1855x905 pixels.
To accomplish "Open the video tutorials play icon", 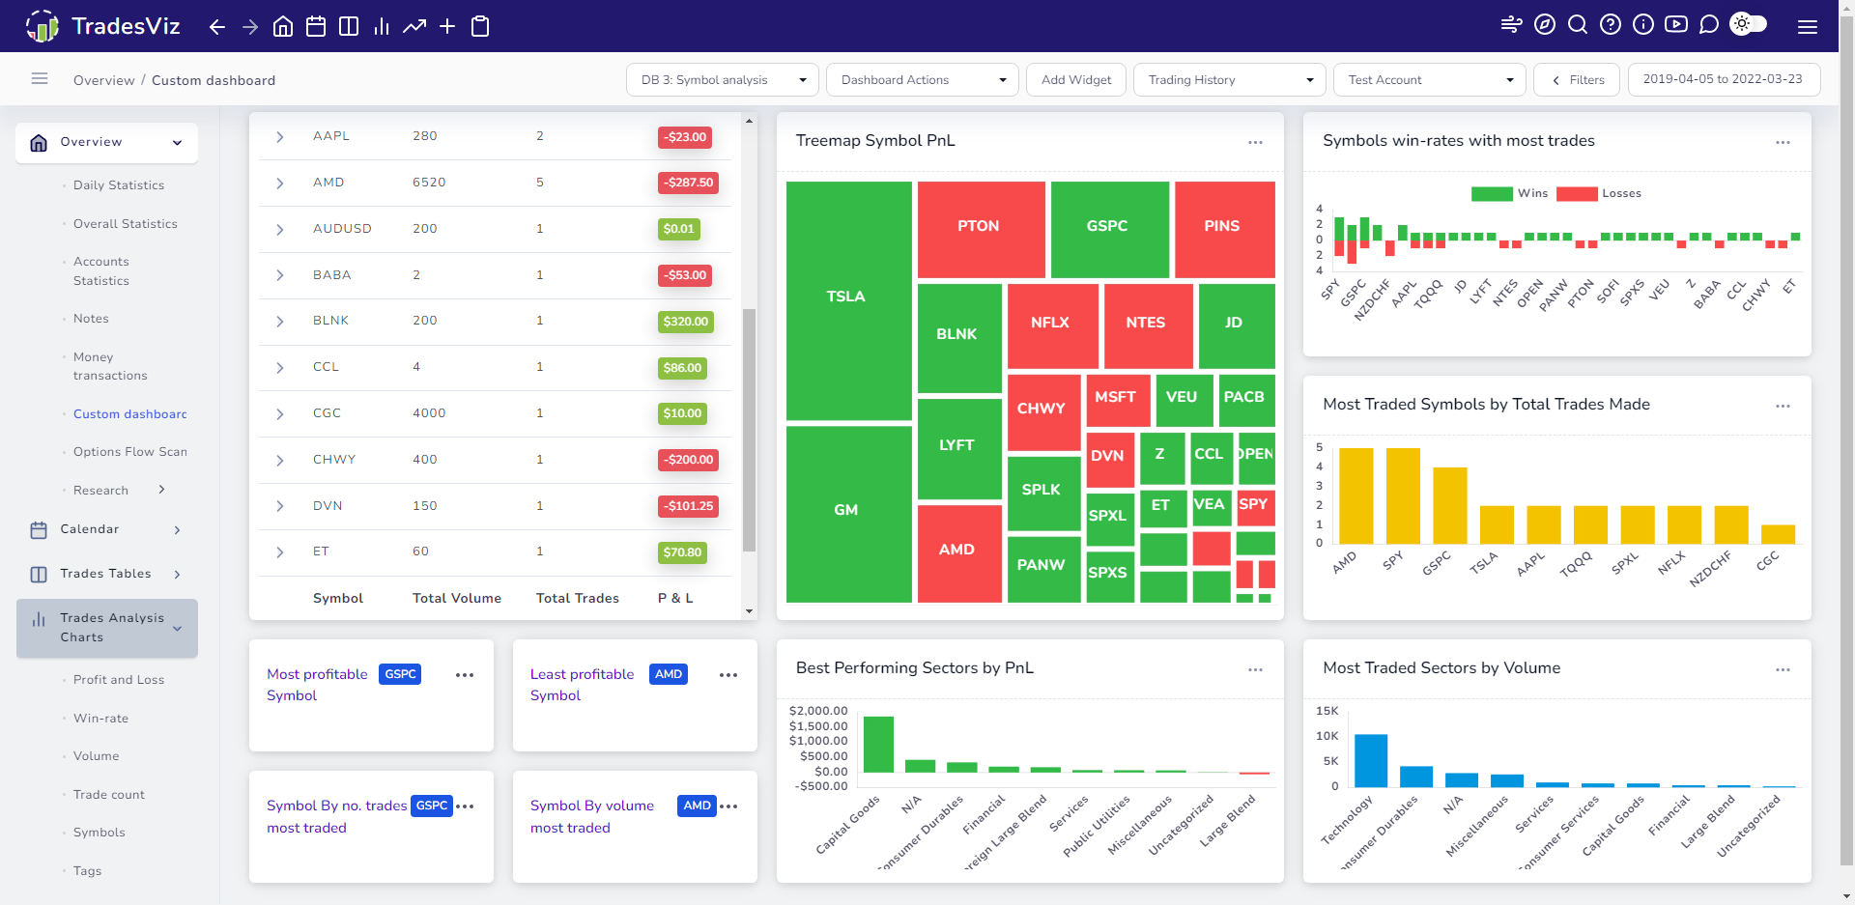I will tap(1676, 25).
